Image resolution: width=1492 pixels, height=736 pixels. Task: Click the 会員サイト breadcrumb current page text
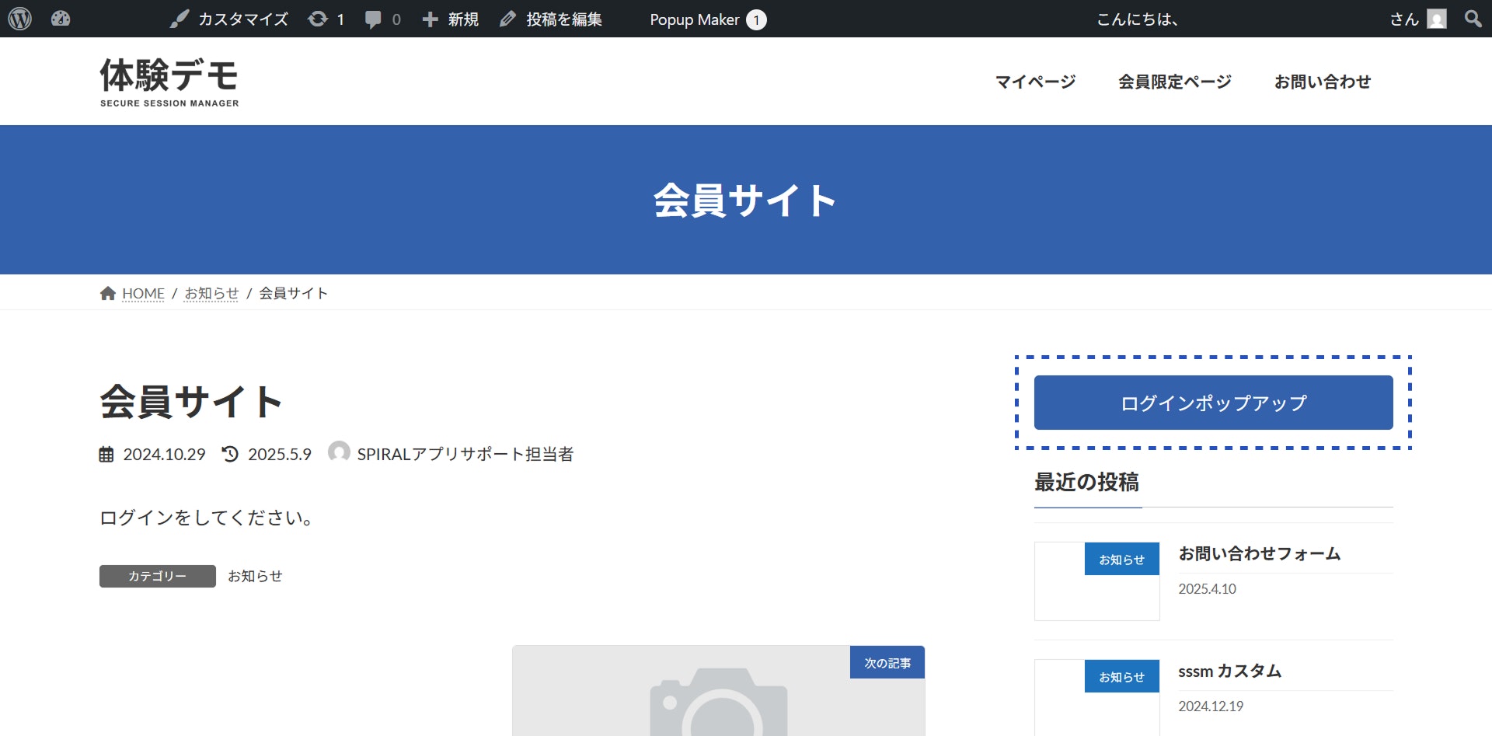coord(294,293)
